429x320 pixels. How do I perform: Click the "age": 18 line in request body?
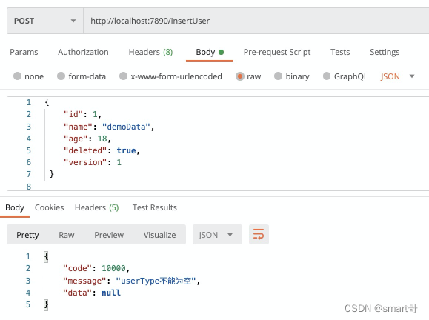click(87, 139)
